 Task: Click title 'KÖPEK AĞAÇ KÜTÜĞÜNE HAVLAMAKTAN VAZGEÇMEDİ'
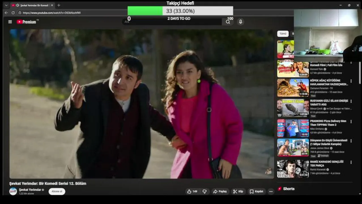[329, 82]
